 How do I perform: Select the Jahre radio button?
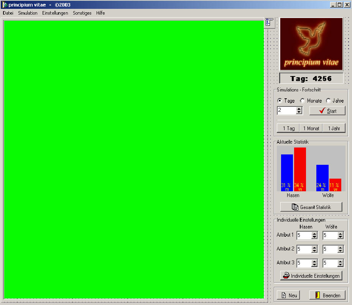click(x=328, y=101)
